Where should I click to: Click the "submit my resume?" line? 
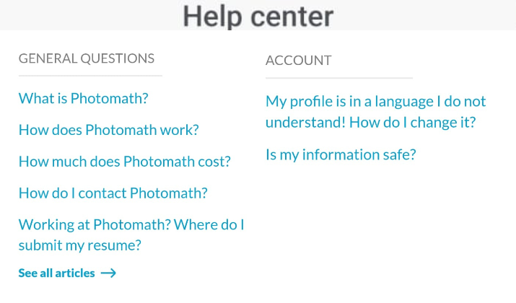79,245
